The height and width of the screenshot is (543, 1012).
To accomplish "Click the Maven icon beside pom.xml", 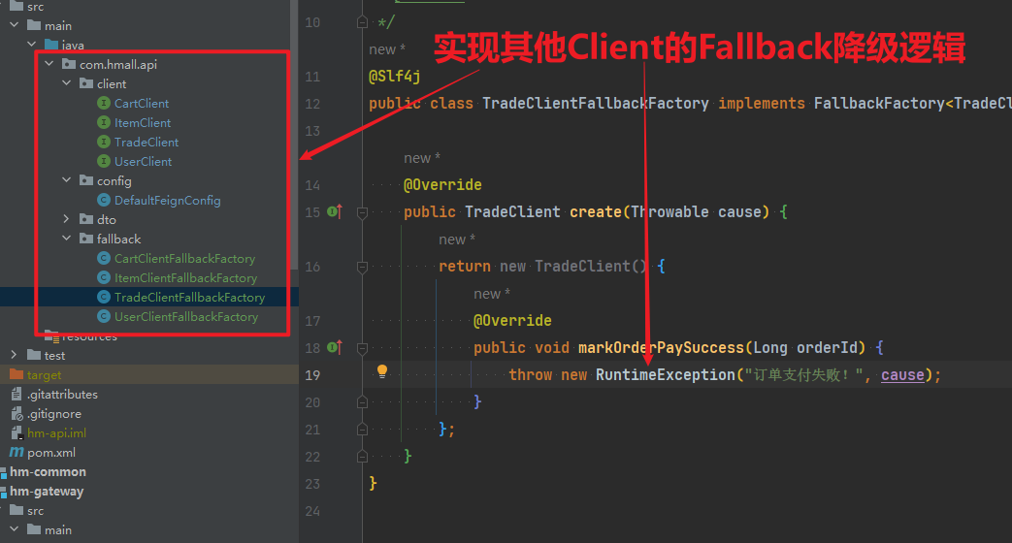I will pyautogui.click(x=16, y=453).
